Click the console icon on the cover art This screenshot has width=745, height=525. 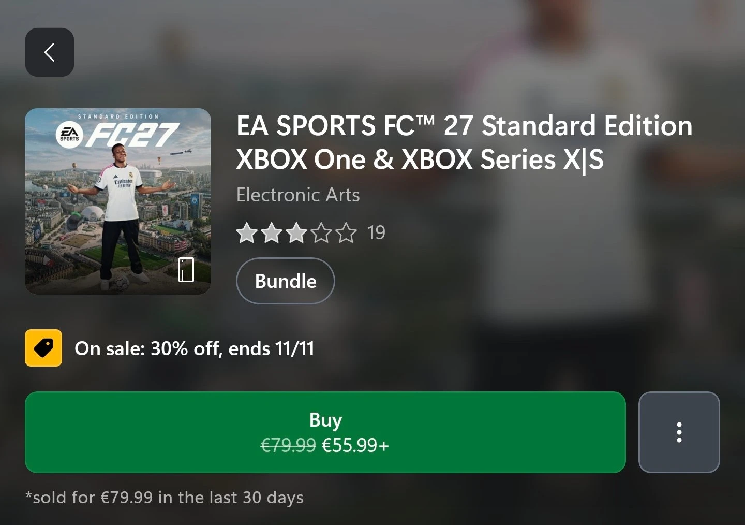click(x=186, y=270)
